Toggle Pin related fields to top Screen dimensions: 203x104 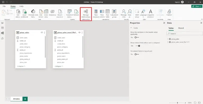(137, 54)
